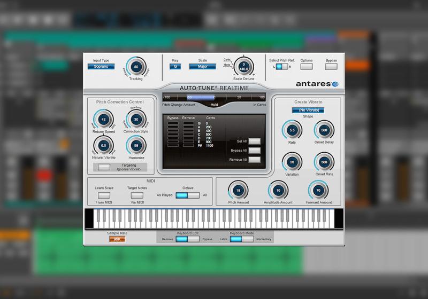The height and width of the screenshot is (299, 428).
Task: Click the Correction Style knob
Action: coord(136,120)
